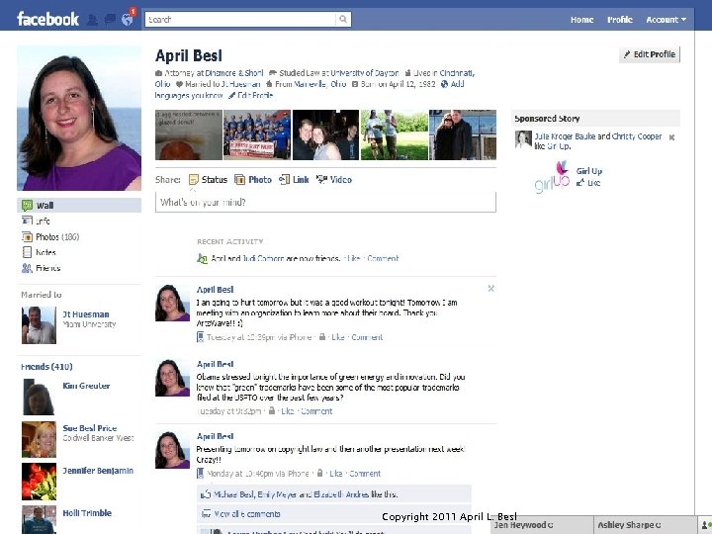
Task: Remove the workout post with X
Action: point(490,289)
